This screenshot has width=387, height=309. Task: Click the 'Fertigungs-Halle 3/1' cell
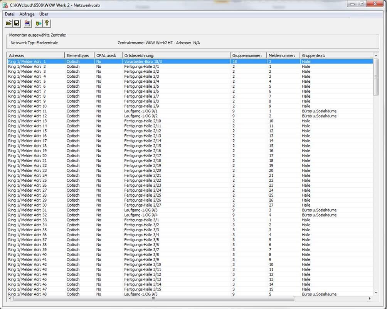tap(141, 220)
